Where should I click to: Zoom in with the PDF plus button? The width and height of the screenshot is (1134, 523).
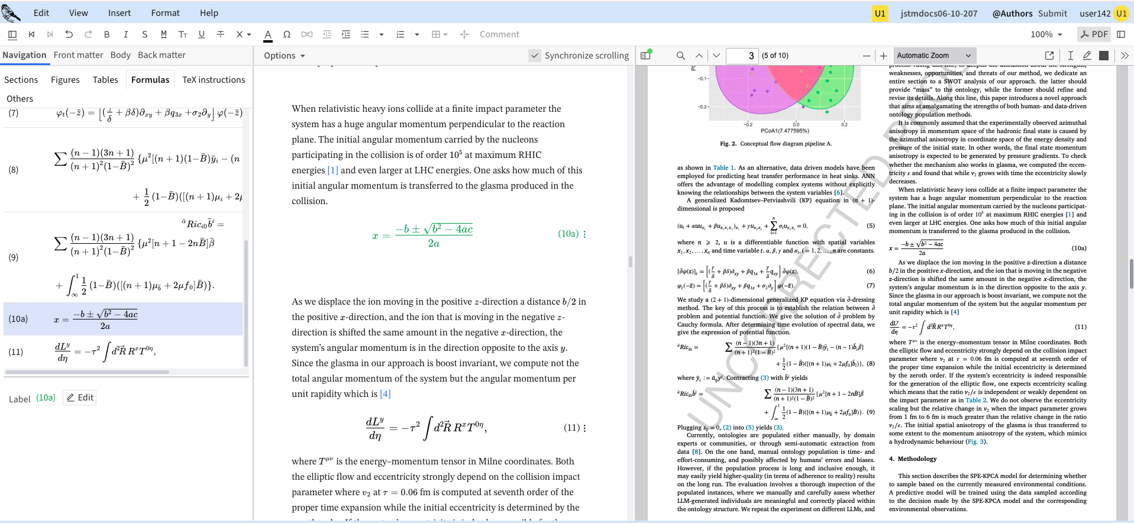pyautogui.click(x=884, y=56)
